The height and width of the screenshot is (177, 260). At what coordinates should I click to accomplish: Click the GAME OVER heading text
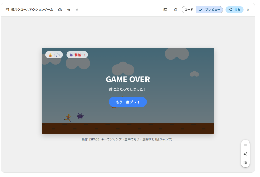[128, 79]
